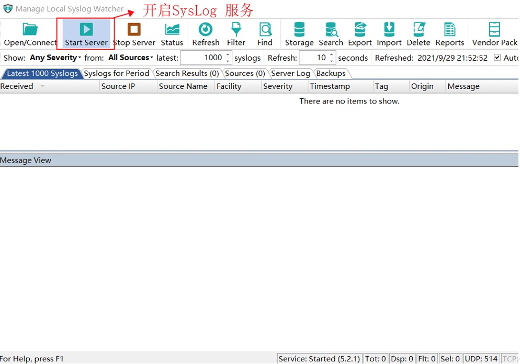Open the Vendor Pack icon
The height and width of the screenshot is (364, 520).
click(x=494, y=29)
